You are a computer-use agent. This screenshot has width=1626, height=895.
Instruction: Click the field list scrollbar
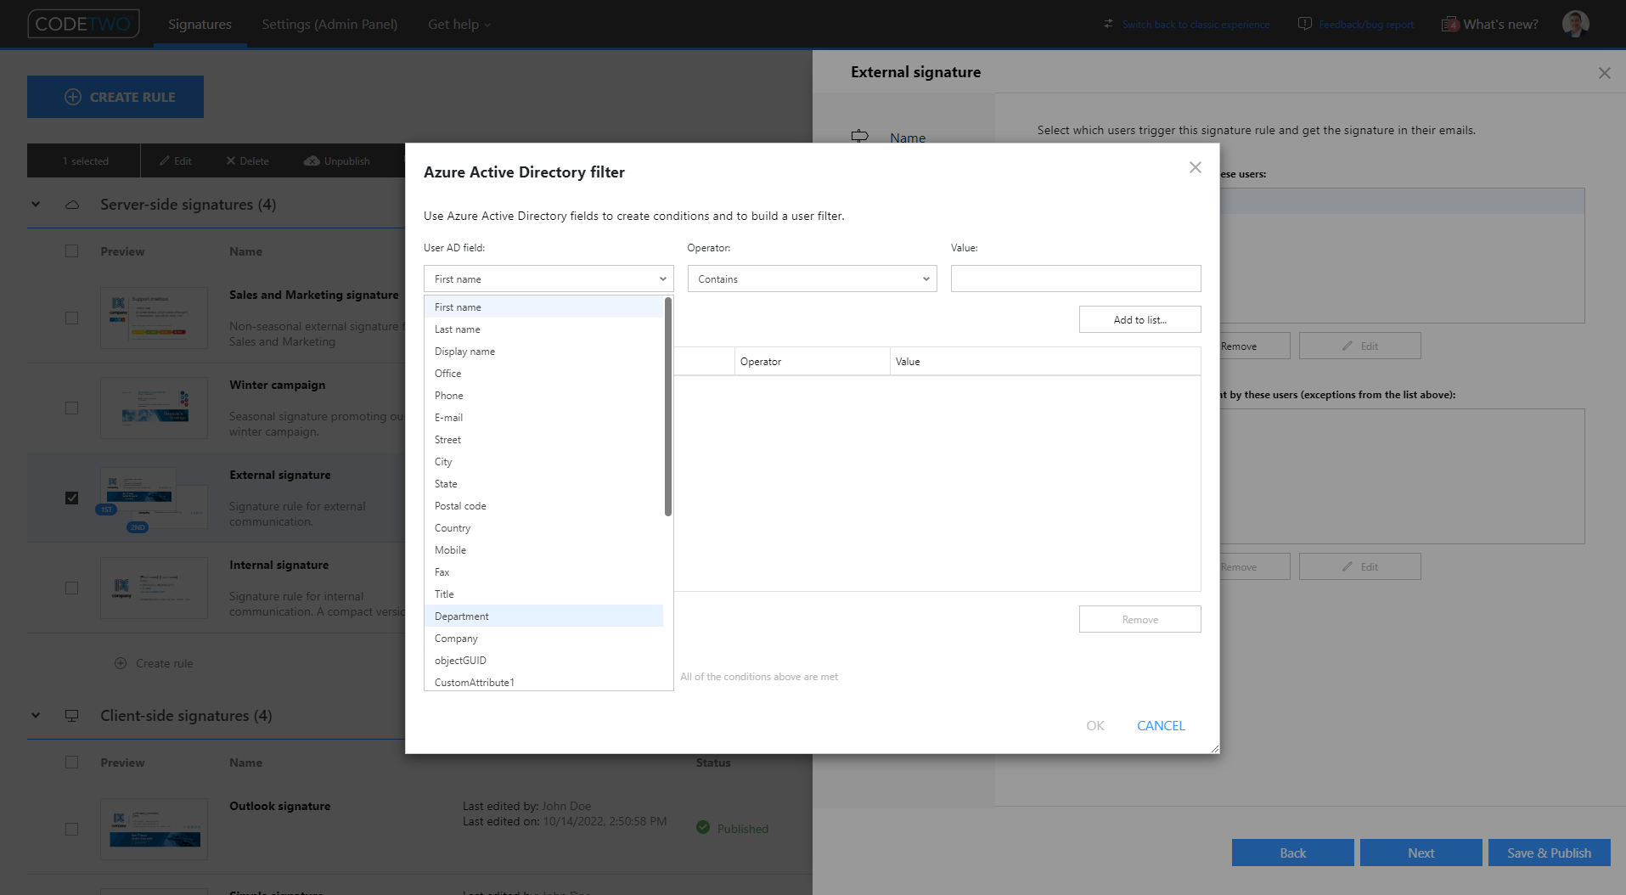click(668, 406)
